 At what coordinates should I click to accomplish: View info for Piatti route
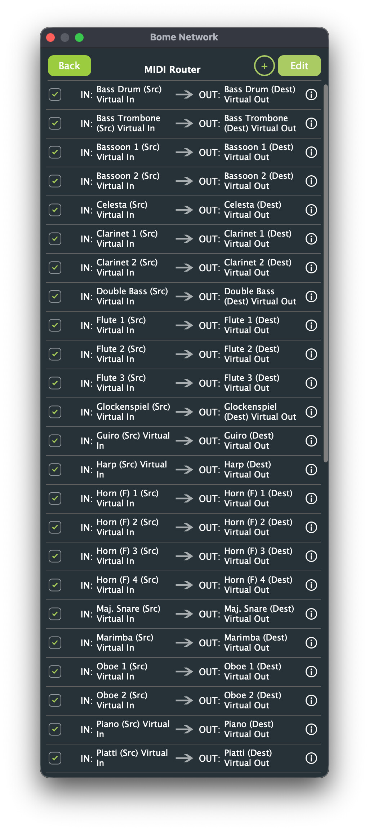311,758
